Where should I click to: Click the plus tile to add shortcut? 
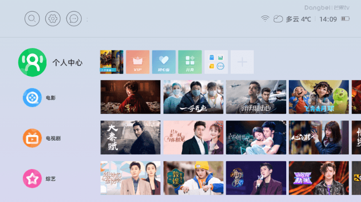[242, 62]
